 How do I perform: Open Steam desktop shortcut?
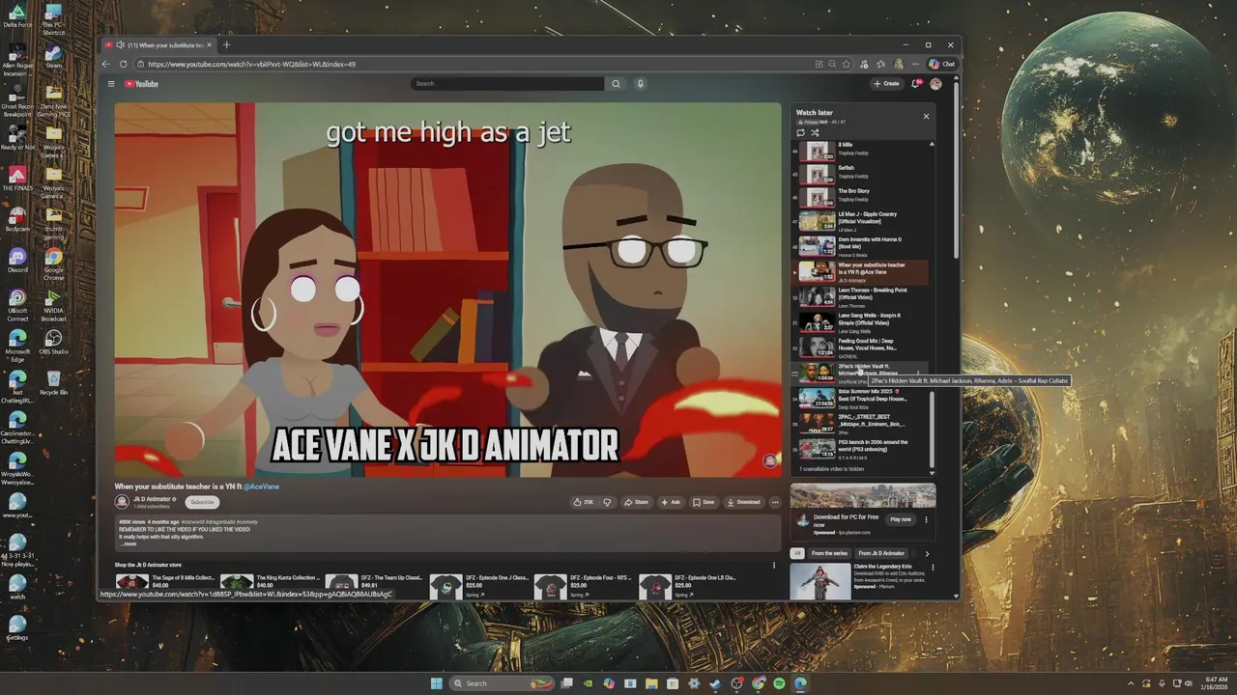54,55
